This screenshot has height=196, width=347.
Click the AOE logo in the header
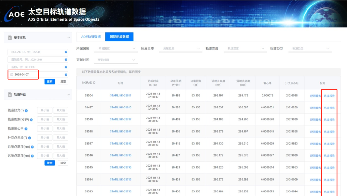(x=15, y=14)
